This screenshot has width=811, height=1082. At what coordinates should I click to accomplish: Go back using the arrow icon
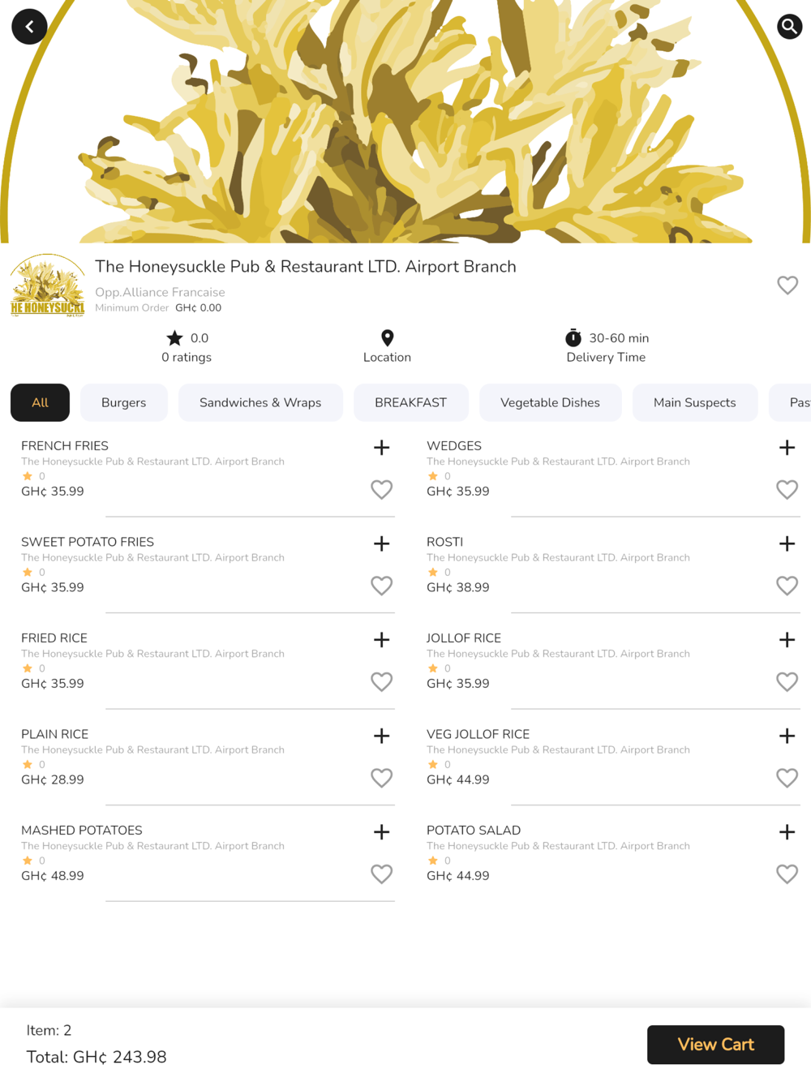click(29, 27)
